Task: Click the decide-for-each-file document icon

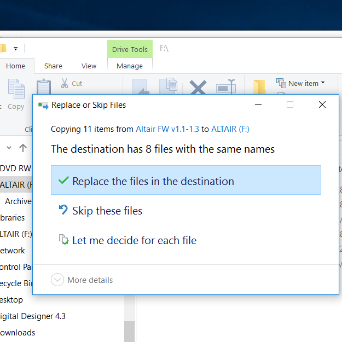Action: point(63,240)
